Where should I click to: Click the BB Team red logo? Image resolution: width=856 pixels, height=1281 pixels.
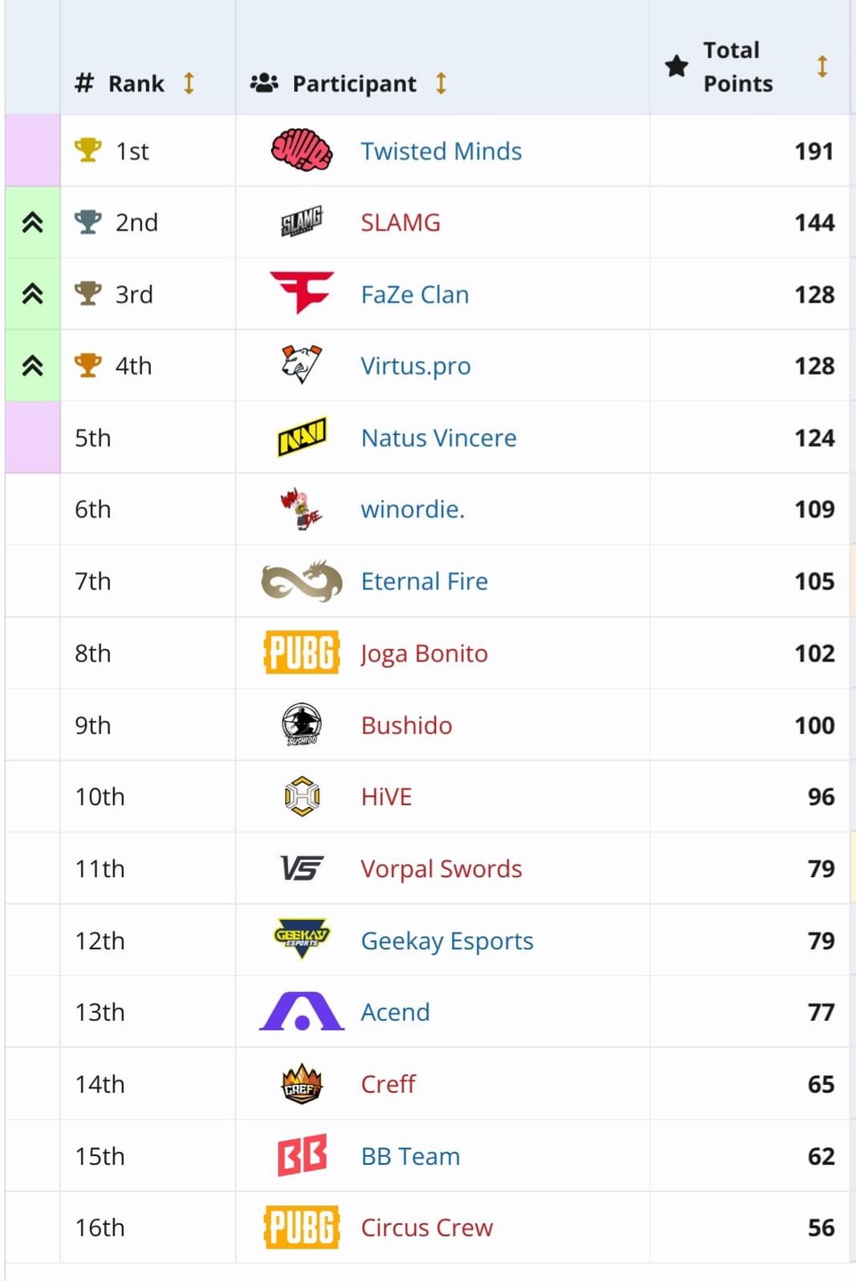(x=301, y=1155)
